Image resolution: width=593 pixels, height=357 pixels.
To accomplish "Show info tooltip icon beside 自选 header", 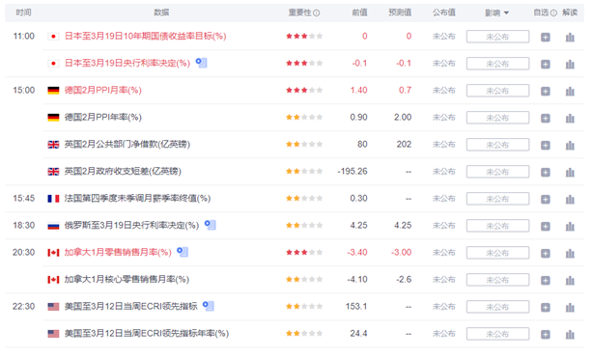I will tap(553, 13).
